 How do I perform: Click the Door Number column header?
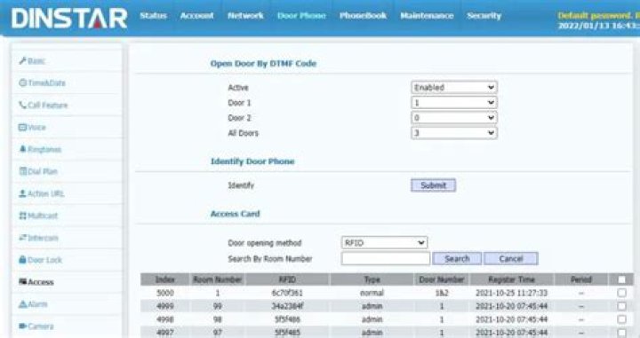(x=442, y=279)
